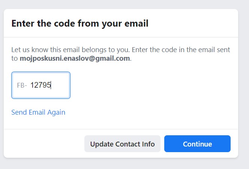Screen dimensions: 249x169
Task: Click the digit 1 in the entered code
Action: [x=32, y=85]
